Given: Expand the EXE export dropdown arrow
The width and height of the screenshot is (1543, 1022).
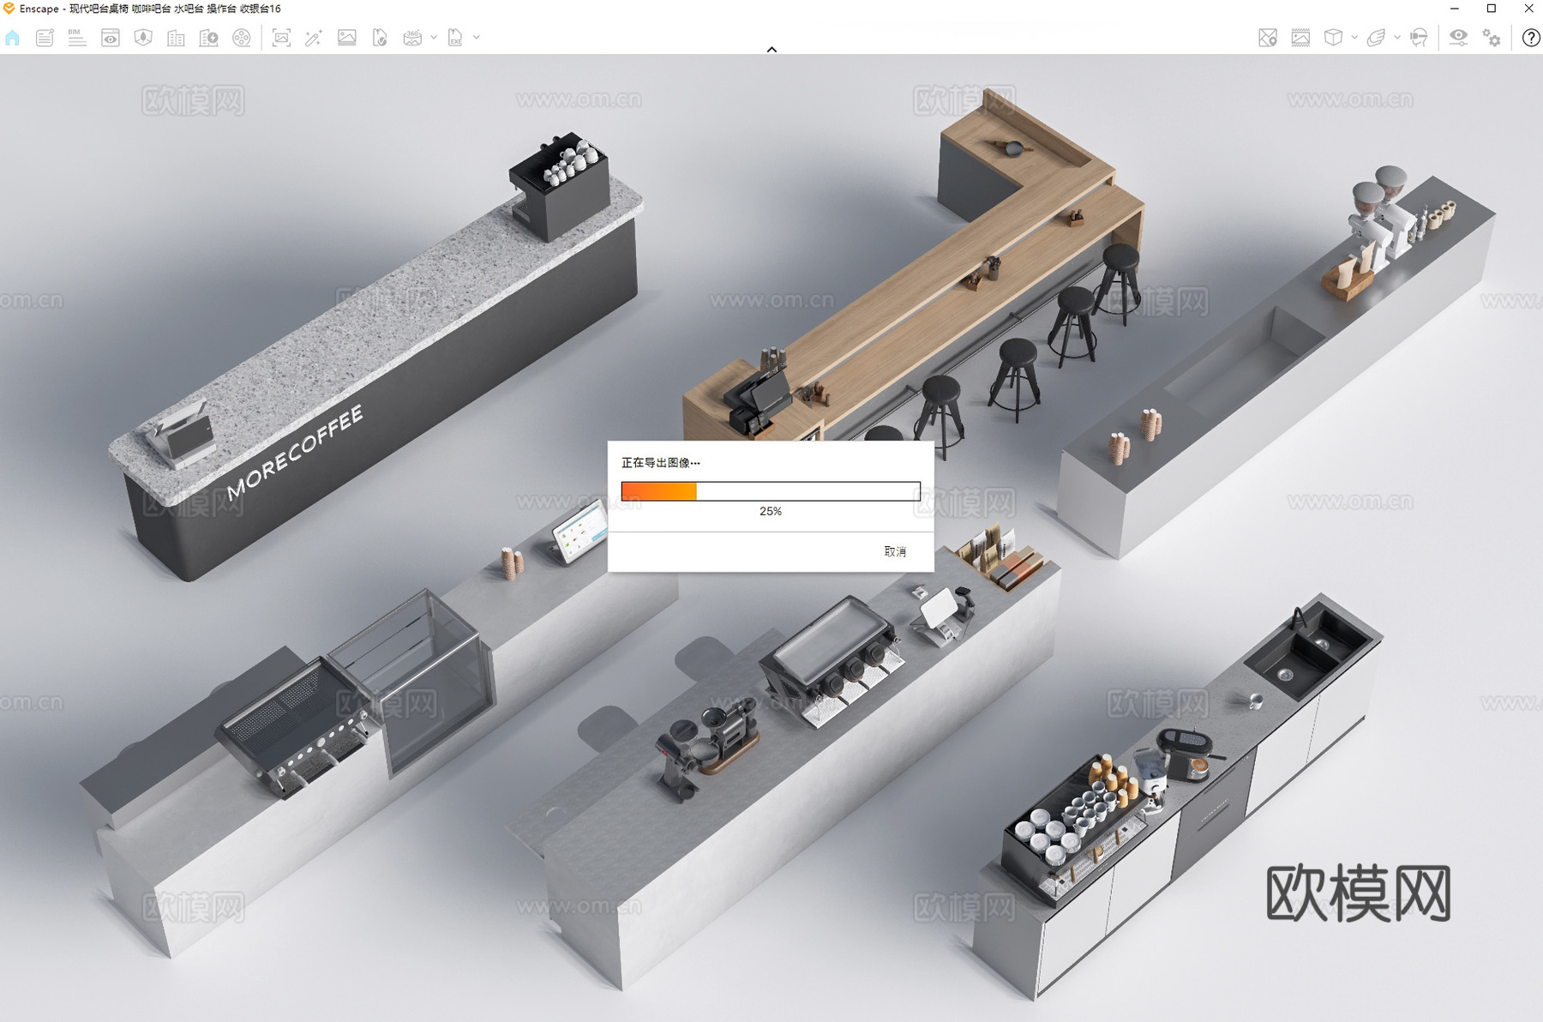Looking at the screenshot, I should pyautogui.click(x=477, y=38).
